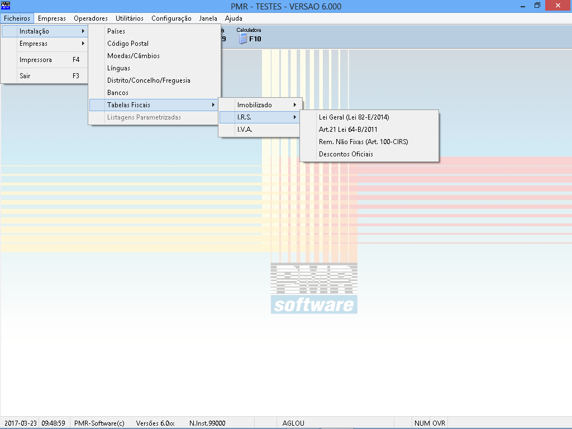Viewport: 572px width, 429px height.
Task: Select Bancos entry
Action: tap(155, 93)
